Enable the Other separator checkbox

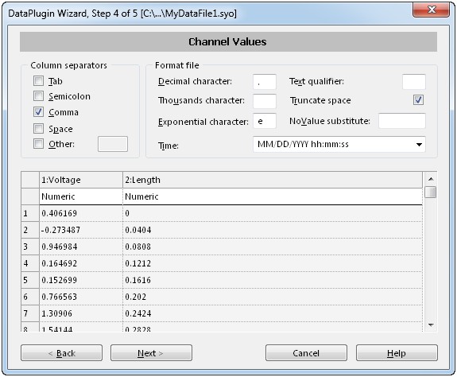(38, 143)
